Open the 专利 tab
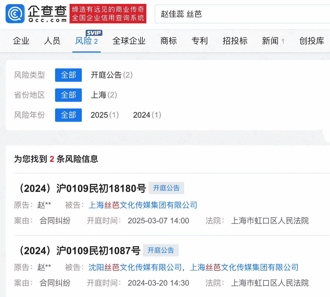This screenshot has height=297, width=330. click(x=200, y=41)
